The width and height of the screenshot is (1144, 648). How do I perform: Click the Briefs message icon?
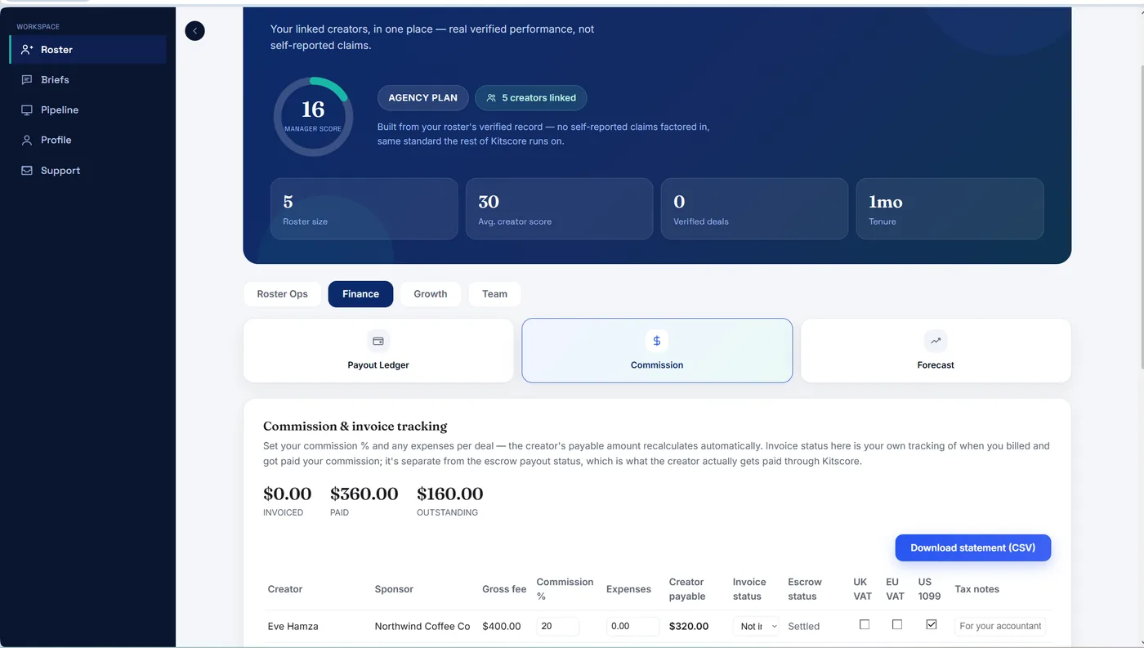click(27, 80)
